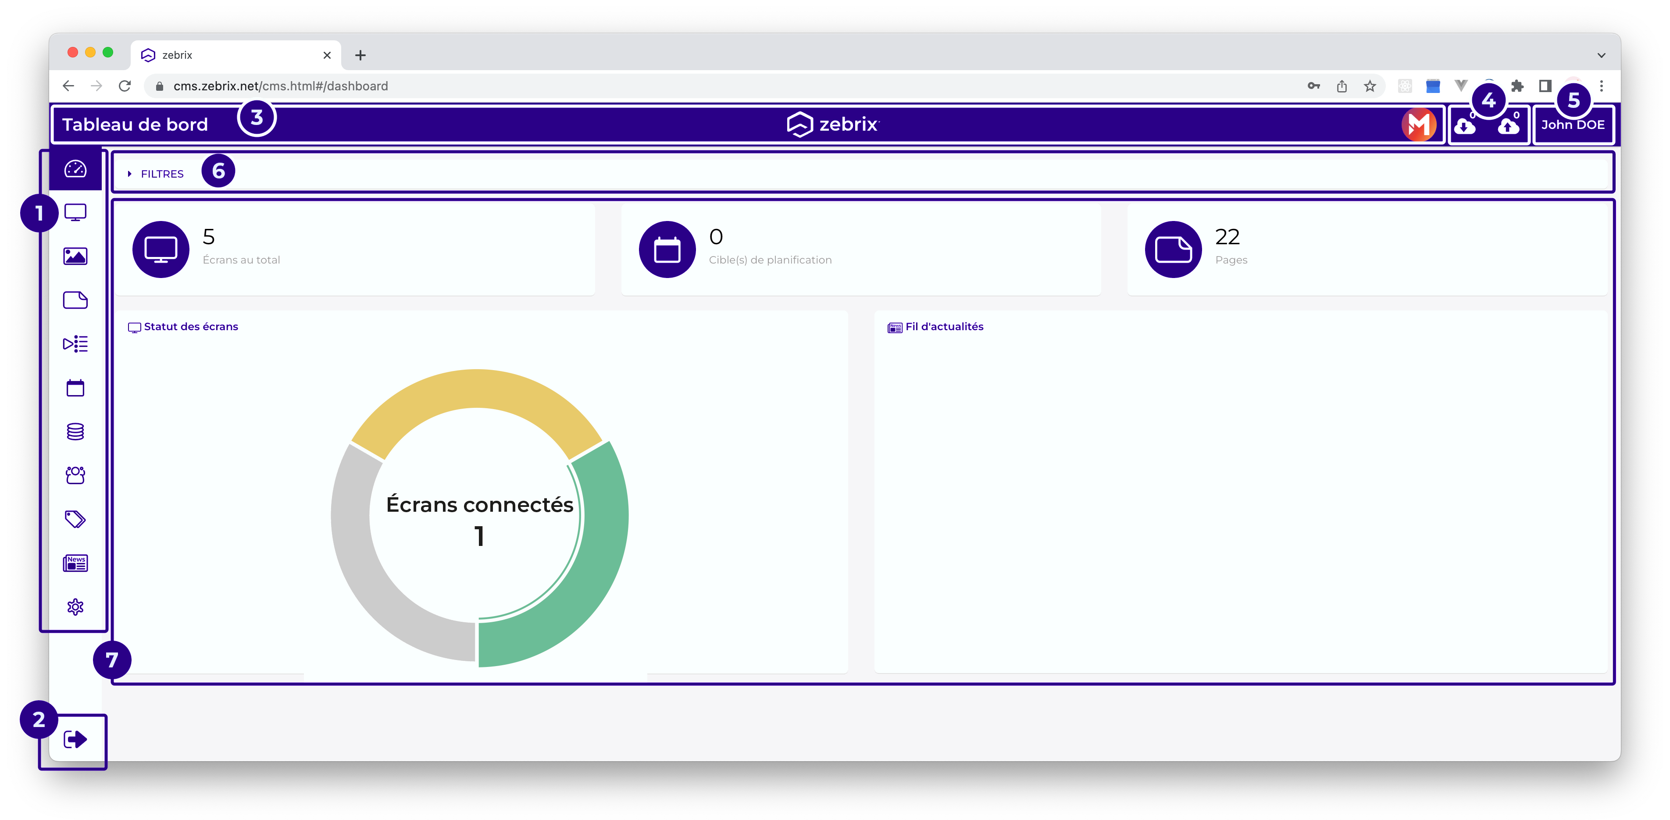Open a new browser tab
Viewport: 1670px width, 820px height.
[x=360, y=55]
